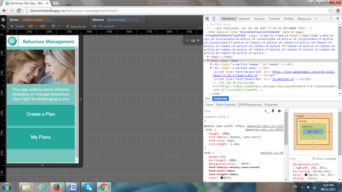Switch to Event Listeners pane

pyautogui.click(x=226, y=105)
